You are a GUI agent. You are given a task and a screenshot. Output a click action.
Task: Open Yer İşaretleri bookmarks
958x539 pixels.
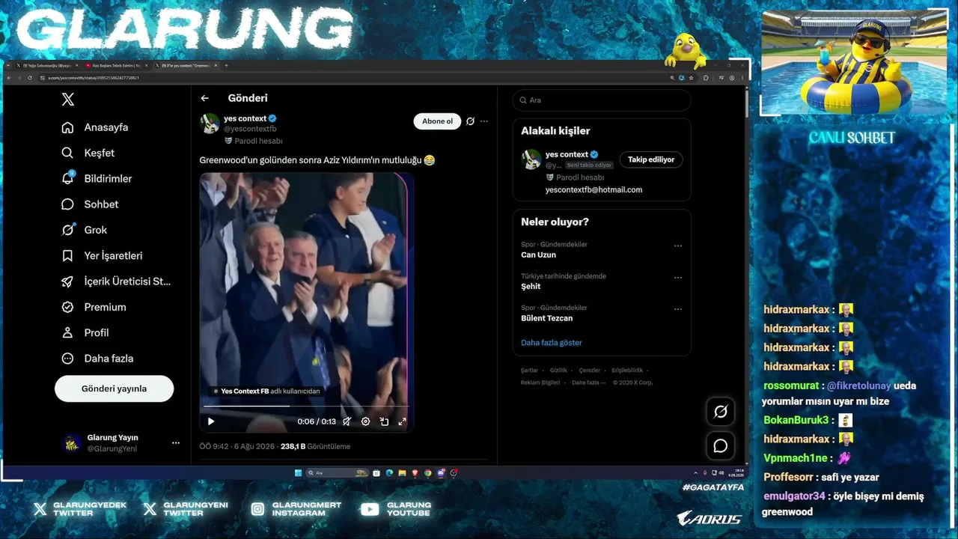[x=102, y=255]
